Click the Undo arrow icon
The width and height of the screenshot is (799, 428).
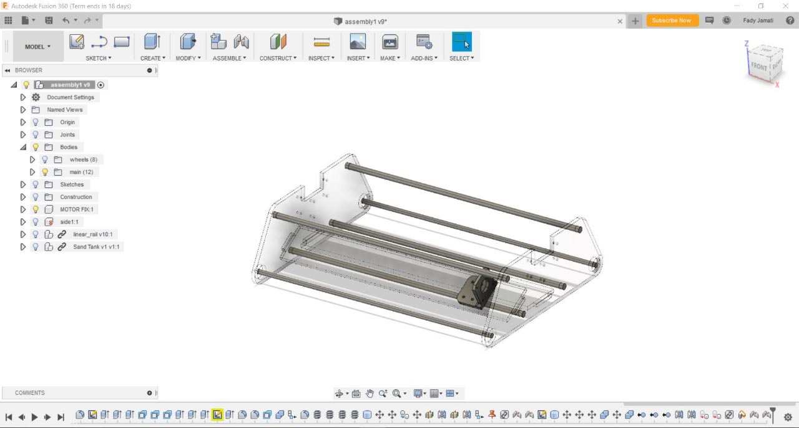(x=66, y=21)
